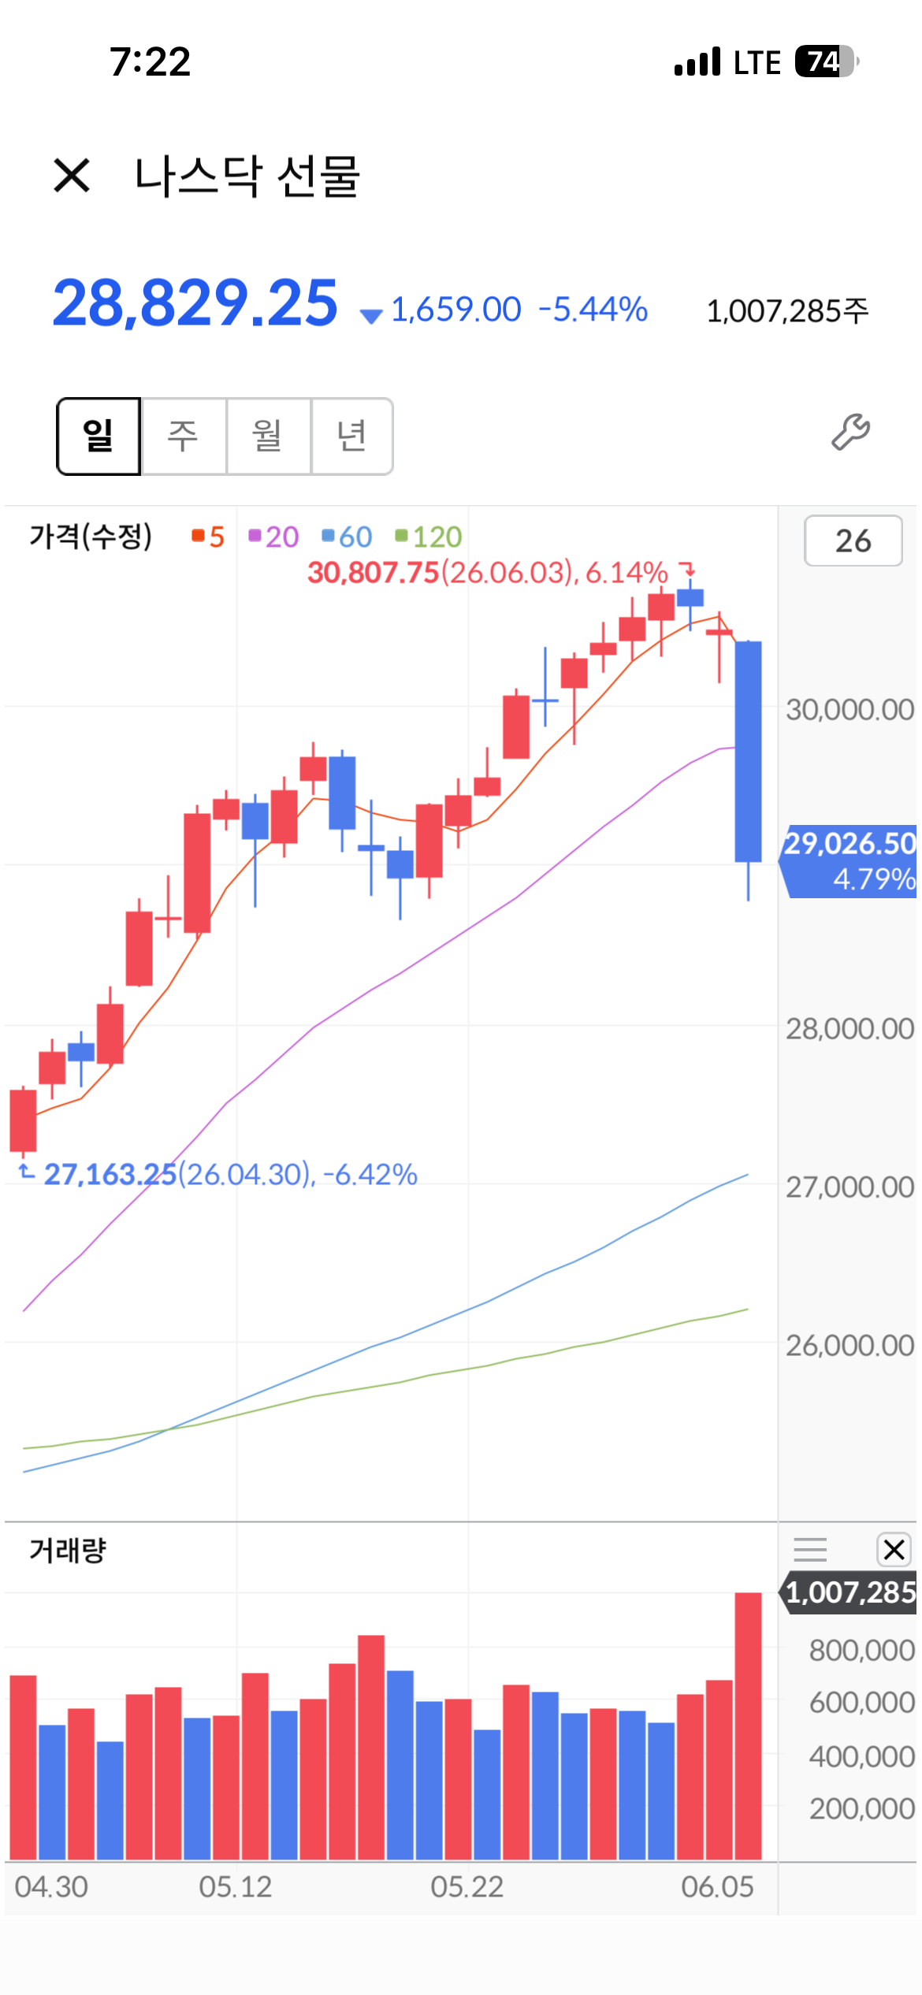Tap the blue down-arrow price change indicator
This screenshot has height=1995, width=922.
[x=371, y=316]
